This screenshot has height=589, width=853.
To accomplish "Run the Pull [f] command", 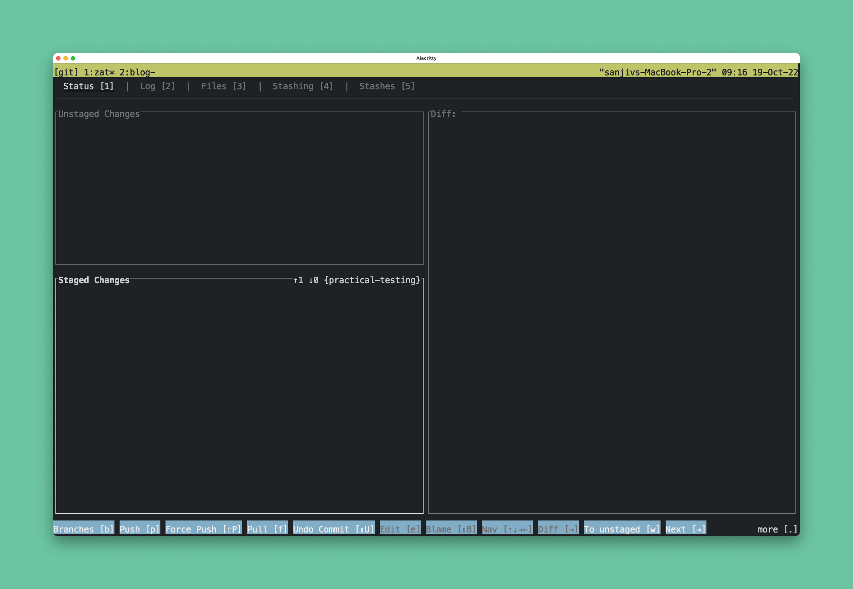I will 267,529.
